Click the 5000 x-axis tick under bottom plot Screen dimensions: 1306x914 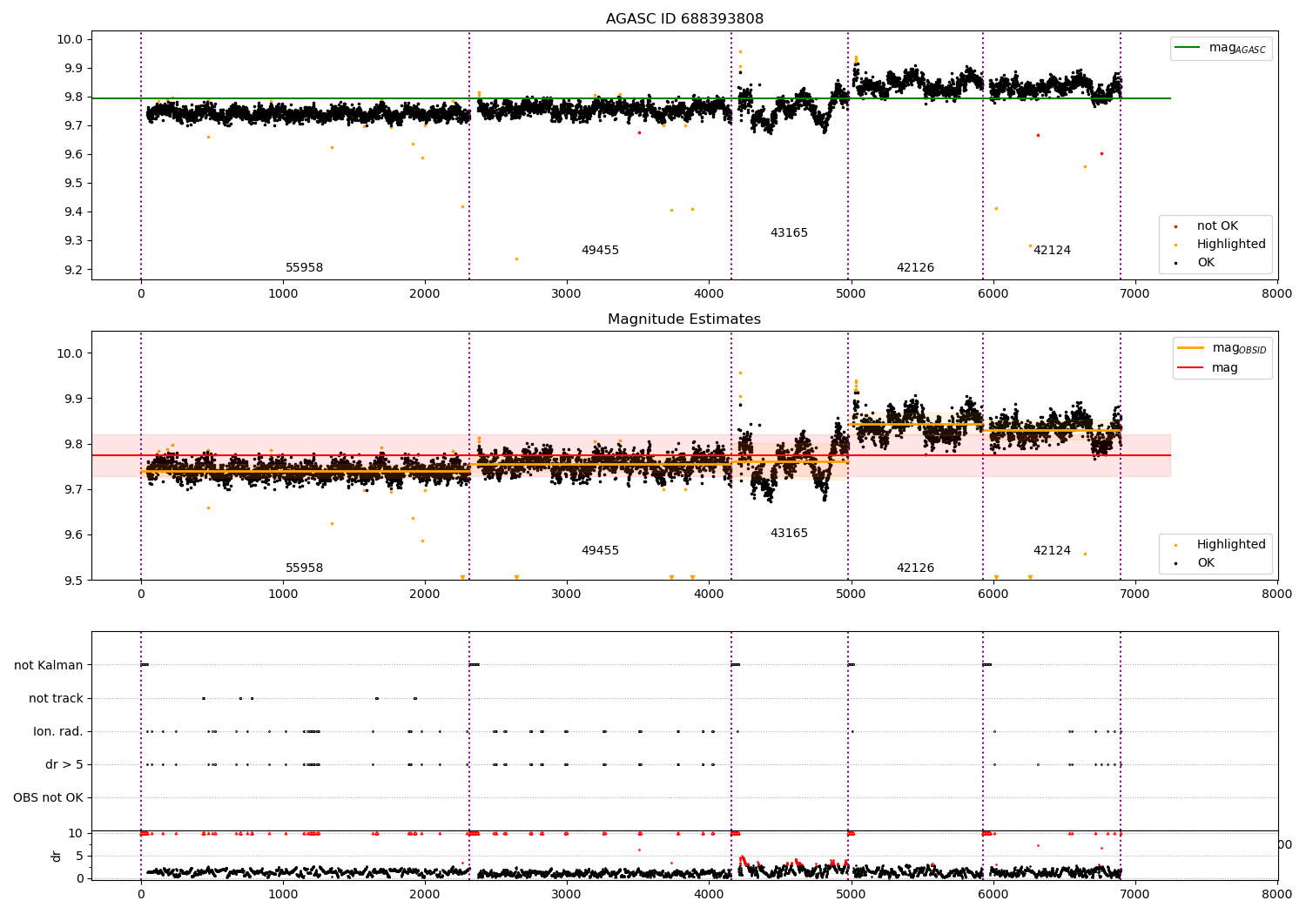851,894
